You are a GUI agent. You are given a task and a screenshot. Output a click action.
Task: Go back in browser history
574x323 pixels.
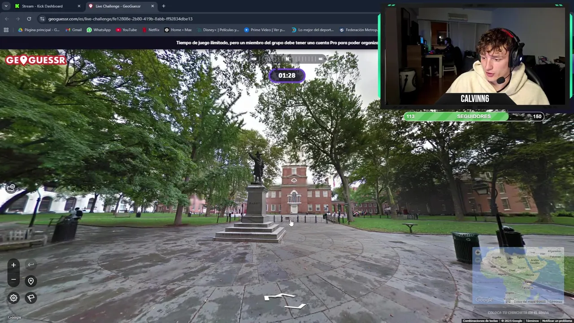[x=7, y=19]
